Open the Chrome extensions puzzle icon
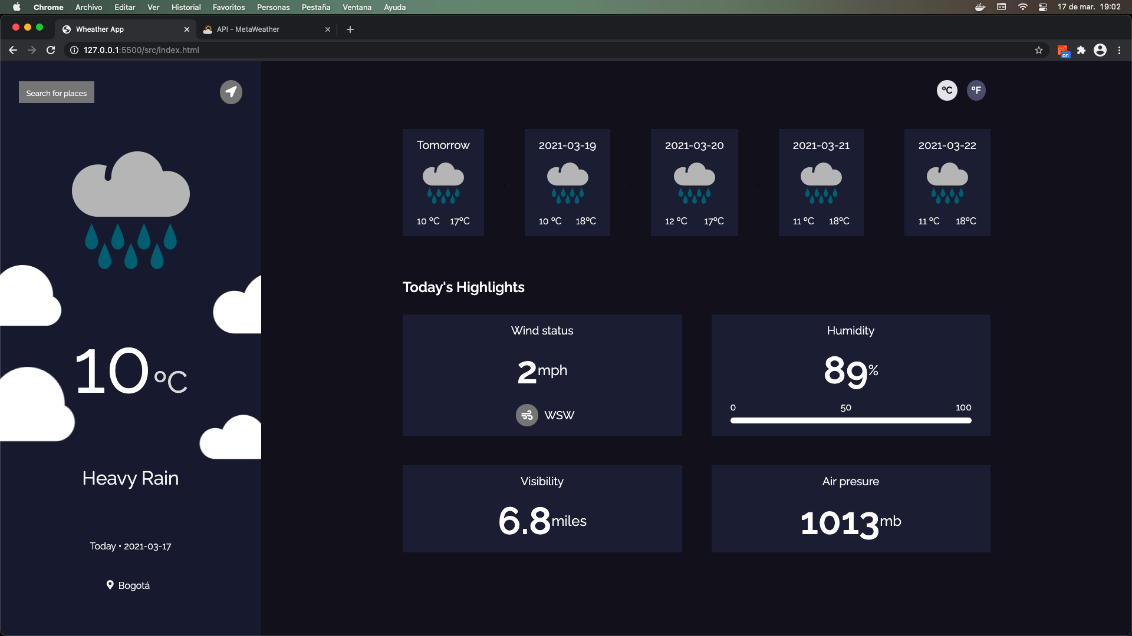1132x636 pixels. (x=1082, y=51)
